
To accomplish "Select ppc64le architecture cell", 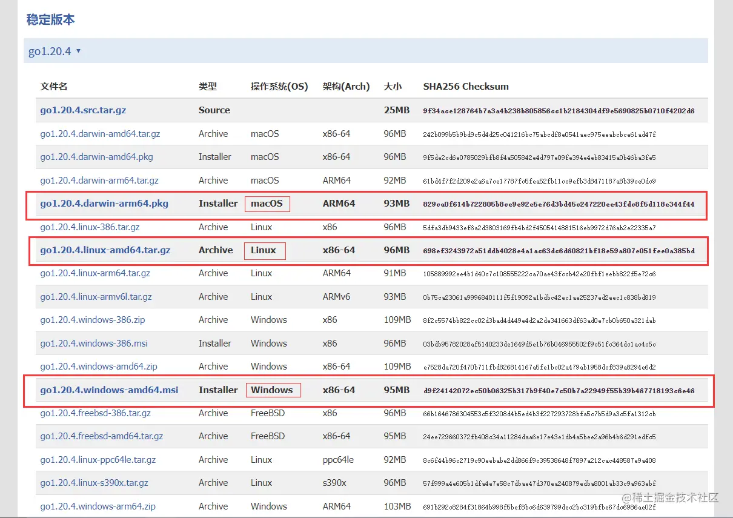I will coord(338,460).
